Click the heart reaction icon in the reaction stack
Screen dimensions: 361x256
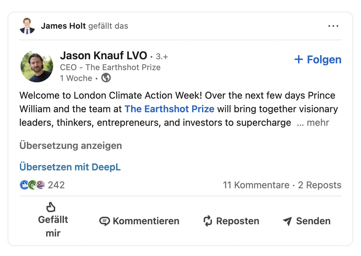40,184
